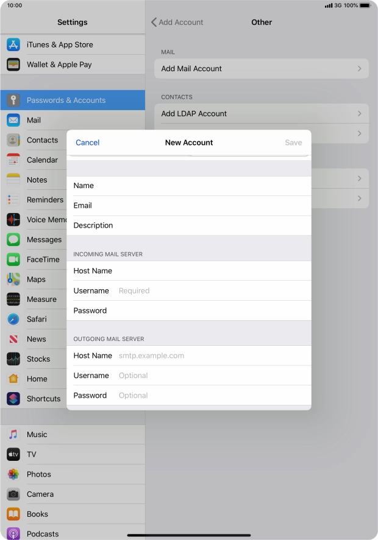Open the Books settings icon
Screen dimensions: 378x540
click(x=13, y=514)
